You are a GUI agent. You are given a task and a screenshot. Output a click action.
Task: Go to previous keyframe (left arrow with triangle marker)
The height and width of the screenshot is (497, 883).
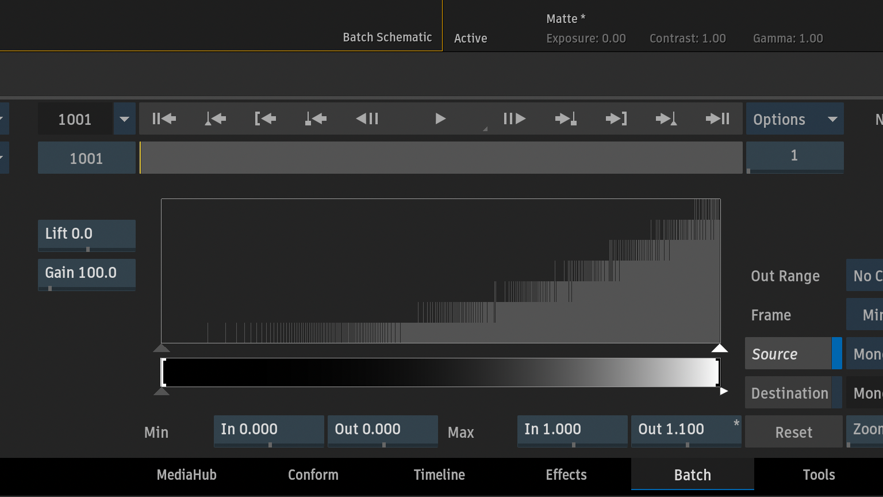pos(215,118)
